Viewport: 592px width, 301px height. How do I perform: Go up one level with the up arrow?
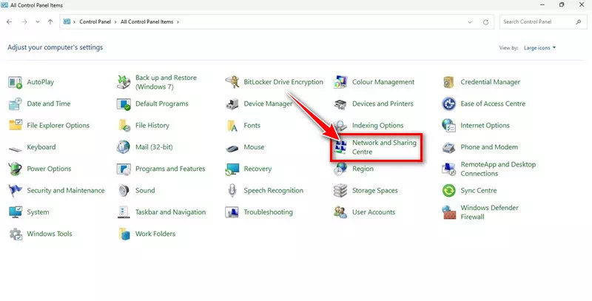tap(50, 22)
